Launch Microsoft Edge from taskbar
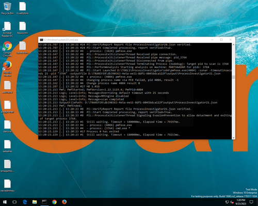This screenshot has height=206, width=258. pyautogui.click(x=25, y=202)
